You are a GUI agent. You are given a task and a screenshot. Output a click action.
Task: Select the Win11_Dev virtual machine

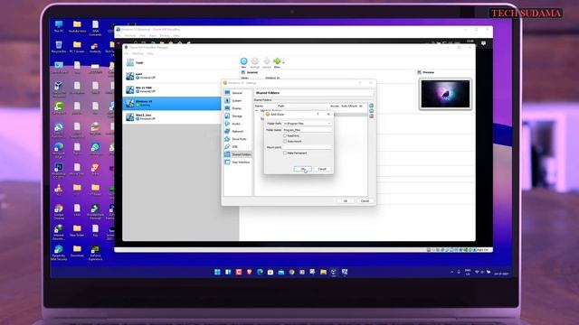[x=172, y=116]
